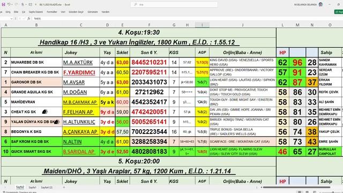The height and width of the screenshot is (193, 343).
Task: Select the owner cell YAKUP ÇELİK
Action: [330, 132]
